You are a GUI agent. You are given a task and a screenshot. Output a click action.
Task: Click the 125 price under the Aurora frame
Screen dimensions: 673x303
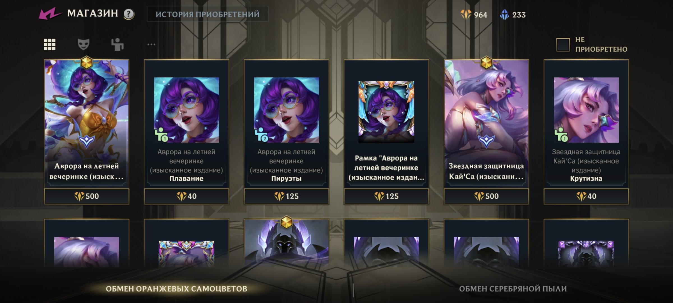point(386,196)
